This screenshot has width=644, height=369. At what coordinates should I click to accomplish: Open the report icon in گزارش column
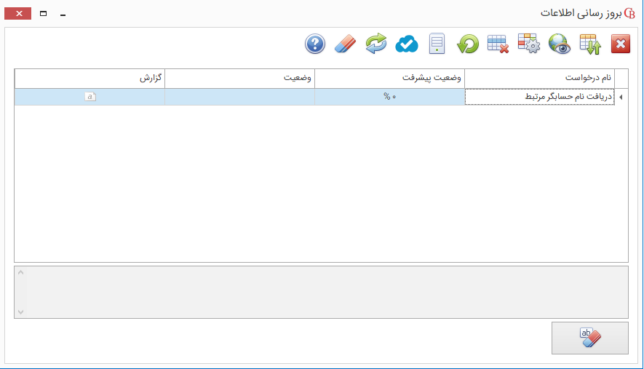pos(90,97)
